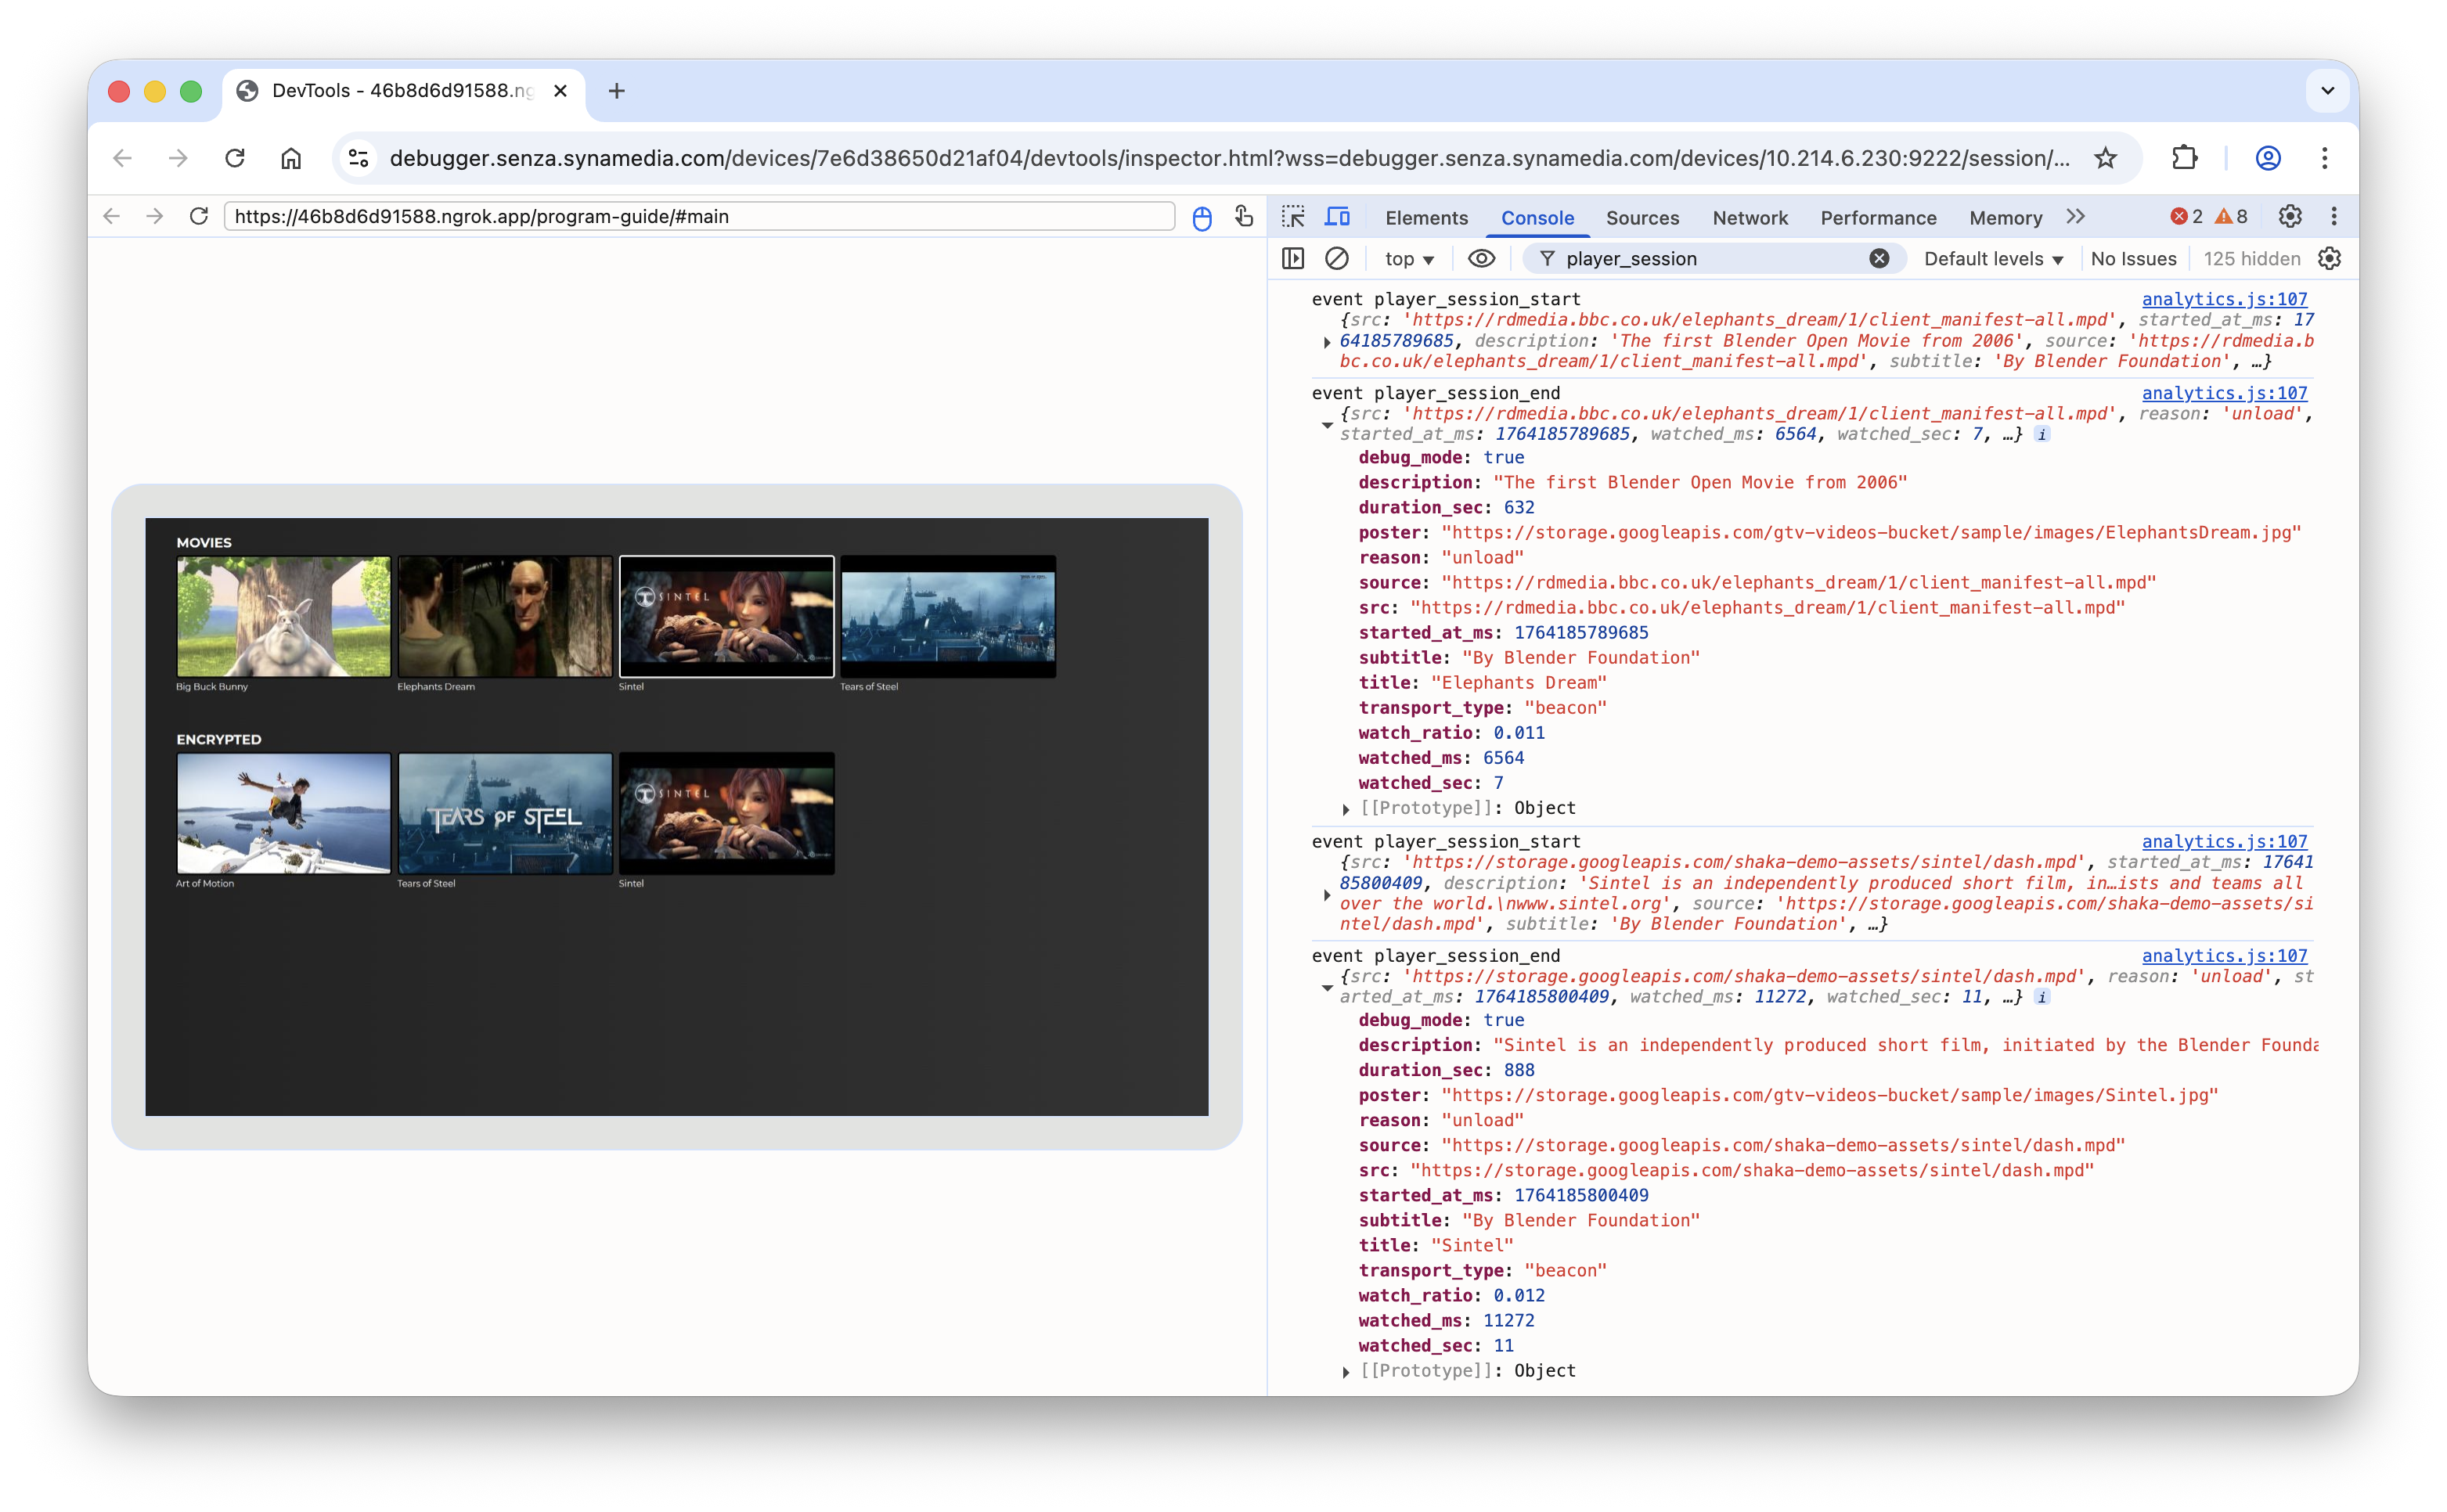Open the Default levels dropdown
This screenshot has height=1512, width=2447.
point(1993,259)
